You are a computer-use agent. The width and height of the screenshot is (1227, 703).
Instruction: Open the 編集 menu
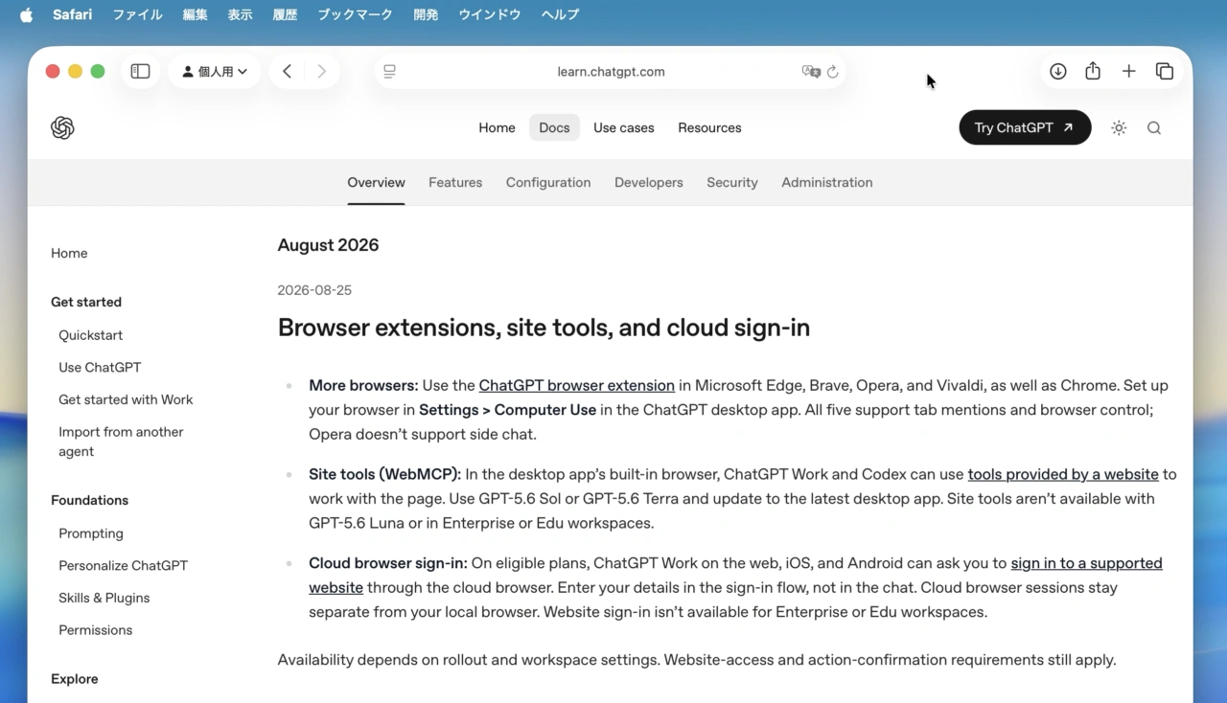click(x=195, y=14)
